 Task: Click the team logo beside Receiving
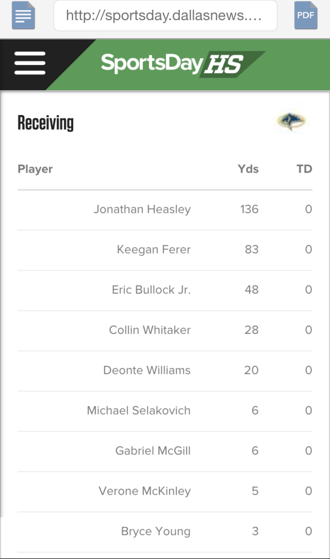pos(291,122)
